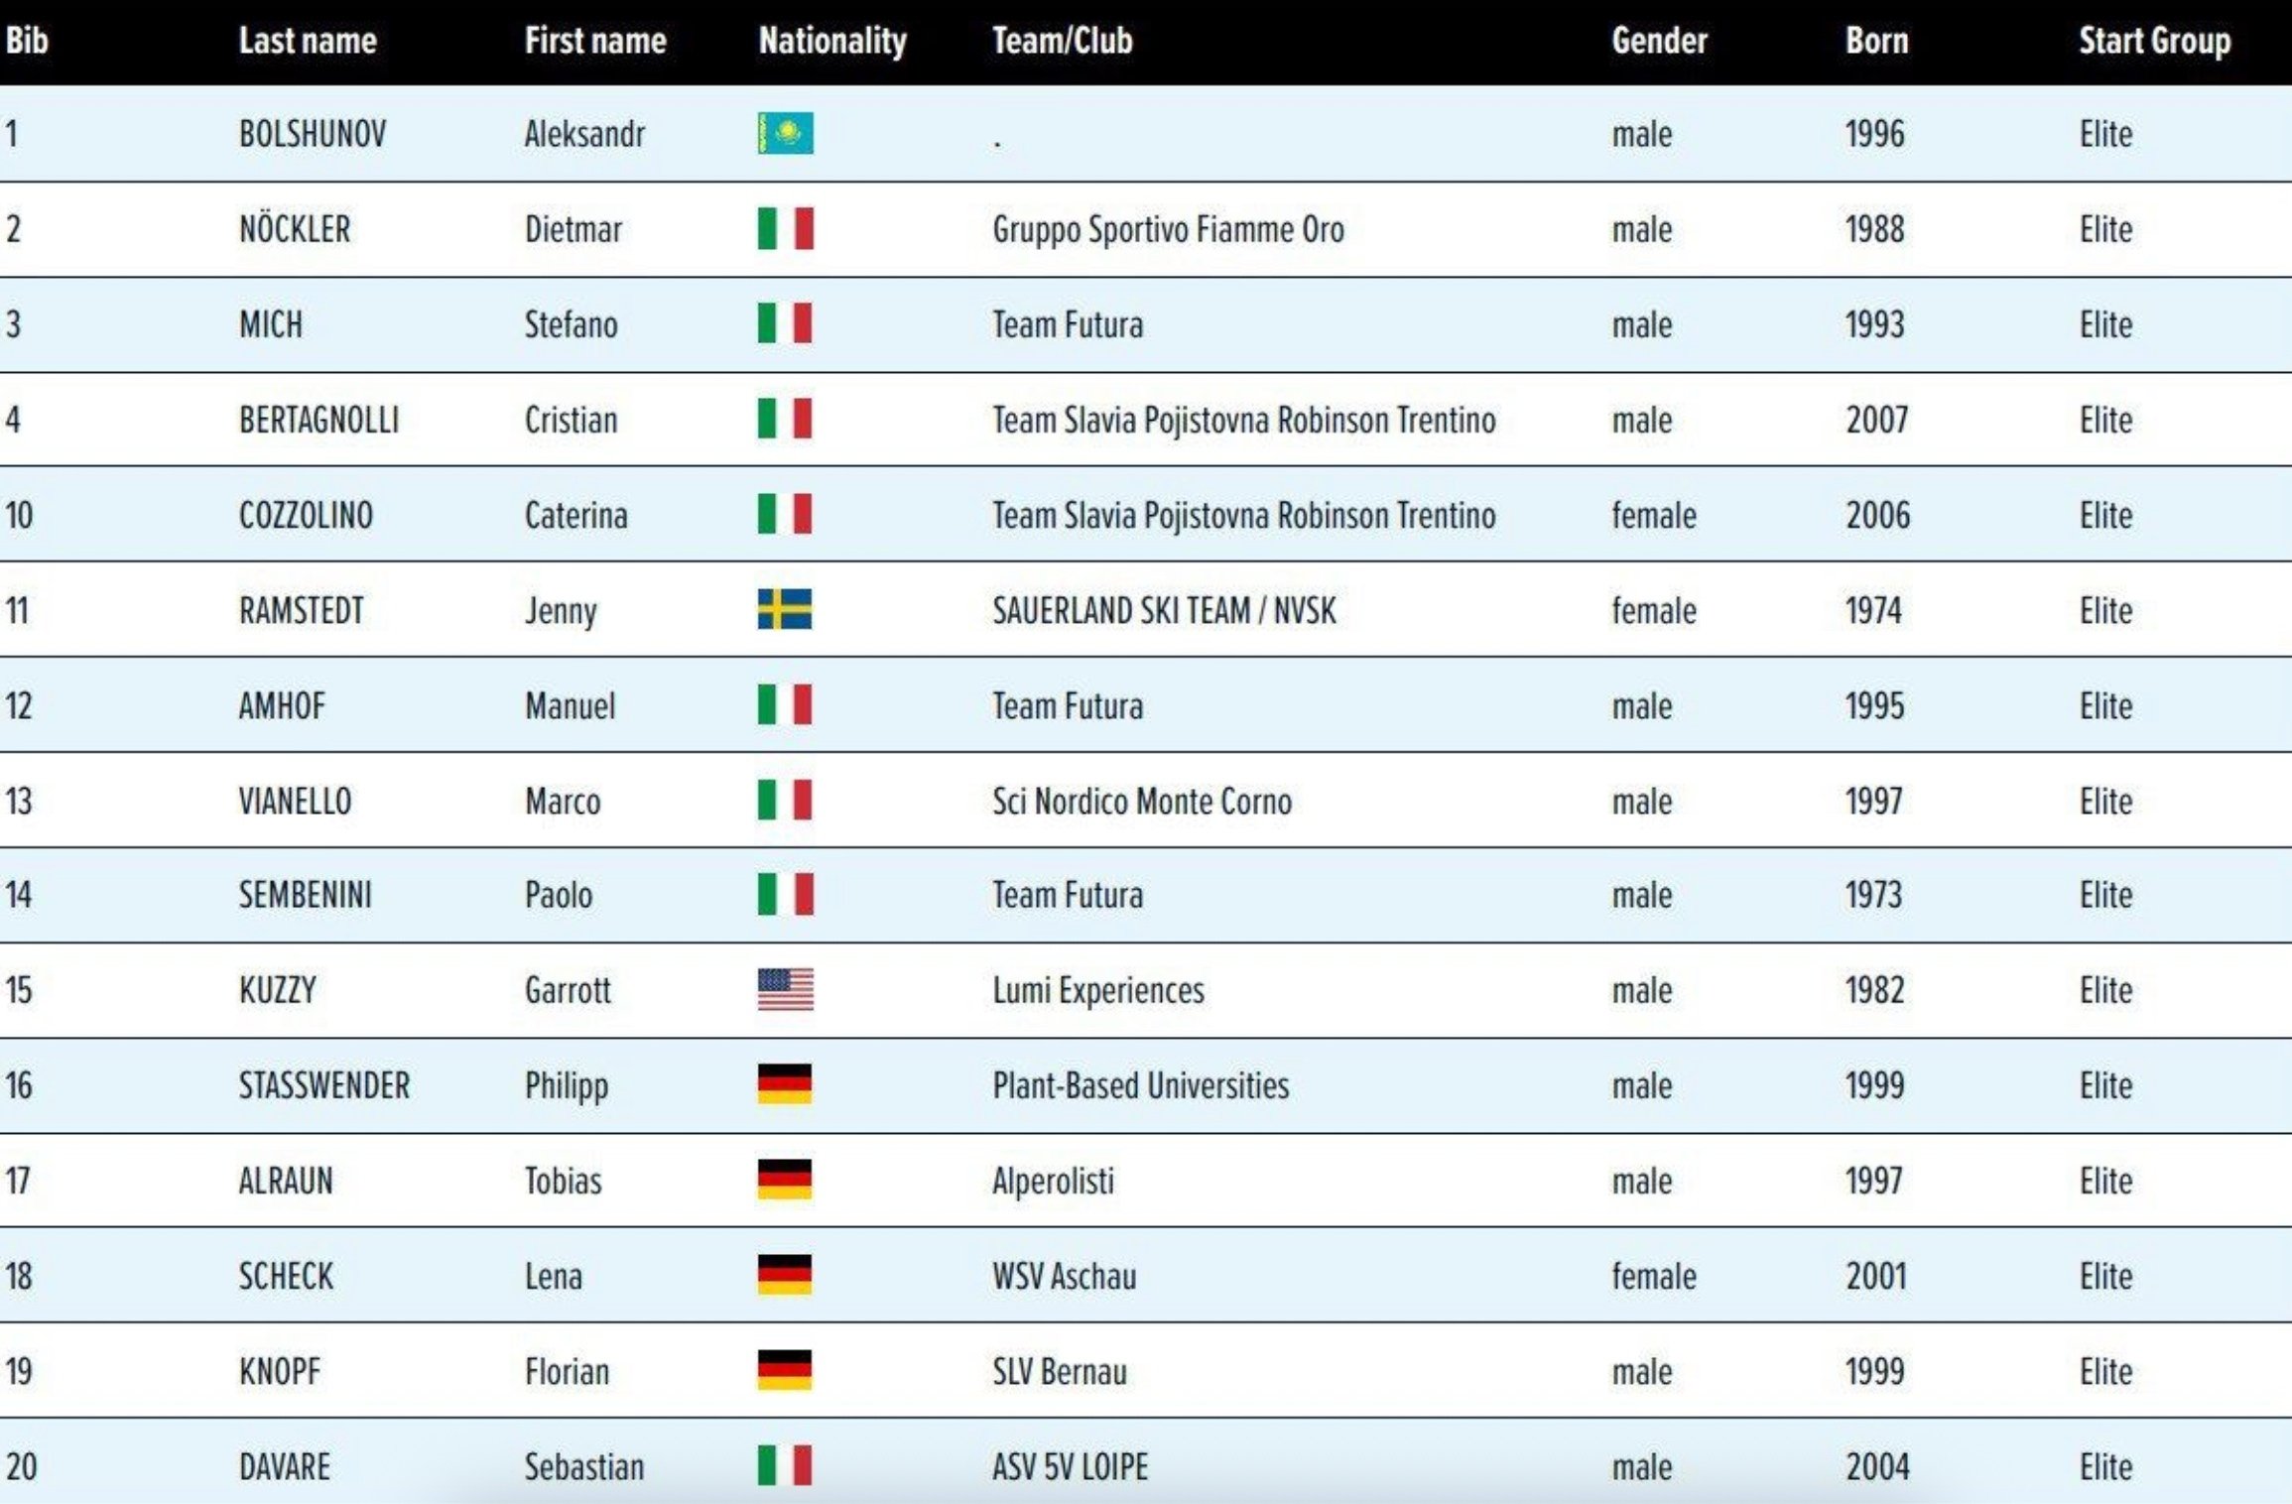
Task: Click the German flag in Scheck Lena's row
Action: pos(785,1275)
